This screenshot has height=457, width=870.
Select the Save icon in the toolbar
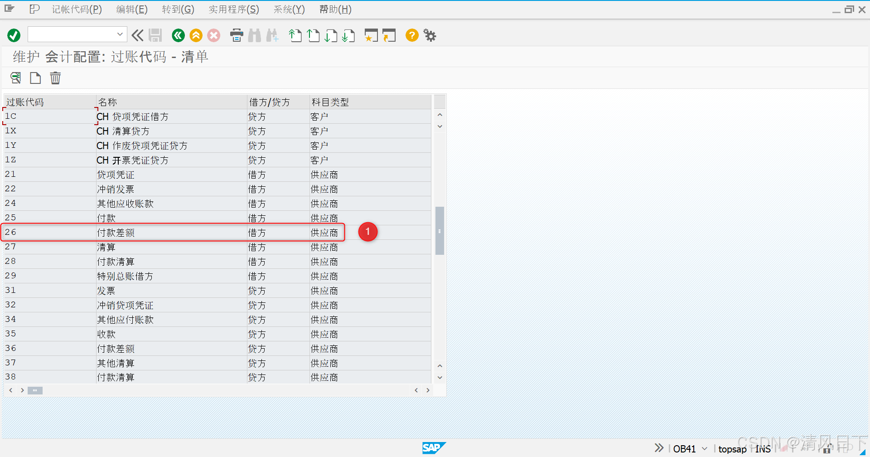[x=155, y=35]
